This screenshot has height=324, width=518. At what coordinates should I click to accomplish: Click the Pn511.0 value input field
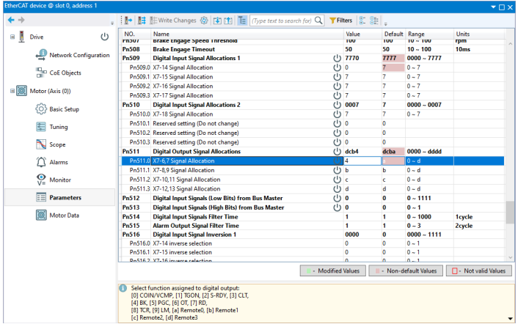click(x=362, y=161)
